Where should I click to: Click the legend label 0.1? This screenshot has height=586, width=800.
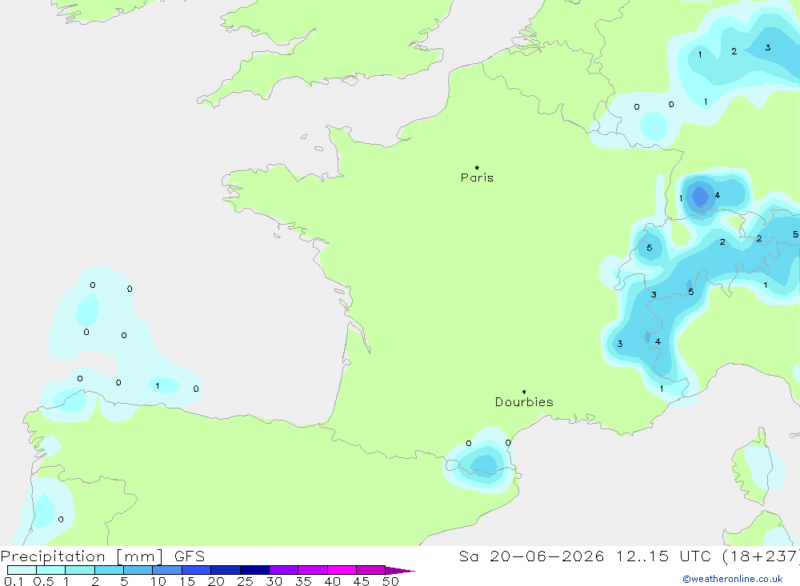14,581
